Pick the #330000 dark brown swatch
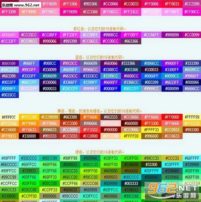This screenshot has height=202, width=201. click(29, 136)
